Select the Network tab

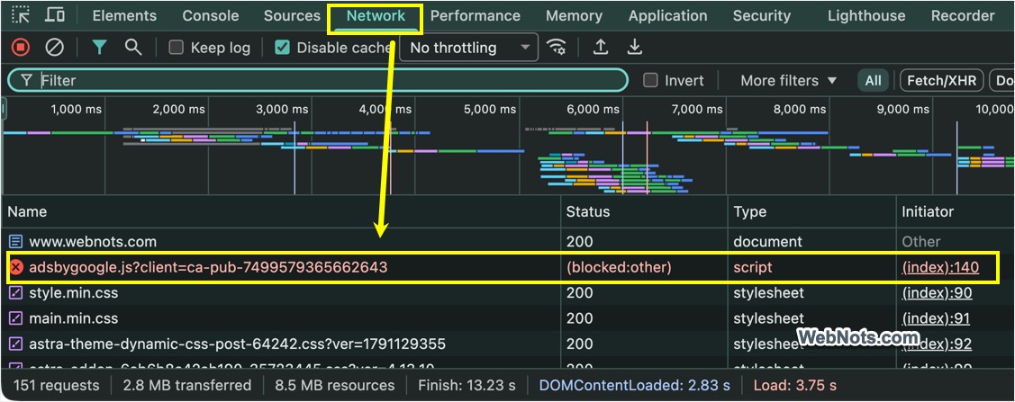coord(376,17)
